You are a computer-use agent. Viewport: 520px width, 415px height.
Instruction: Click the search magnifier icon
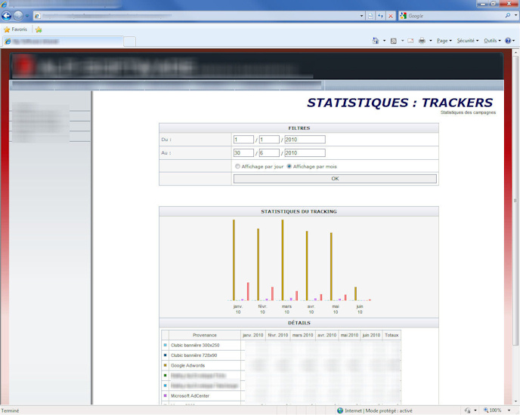coord(506,15)
